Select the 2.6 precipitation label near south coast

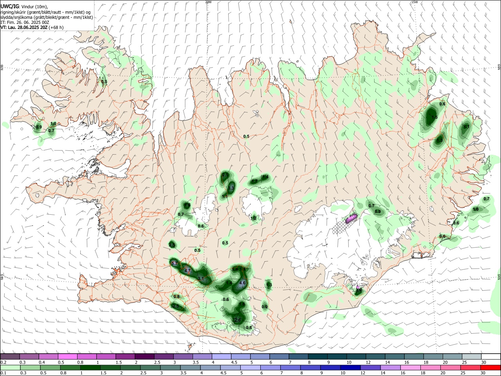click(237, 320)
